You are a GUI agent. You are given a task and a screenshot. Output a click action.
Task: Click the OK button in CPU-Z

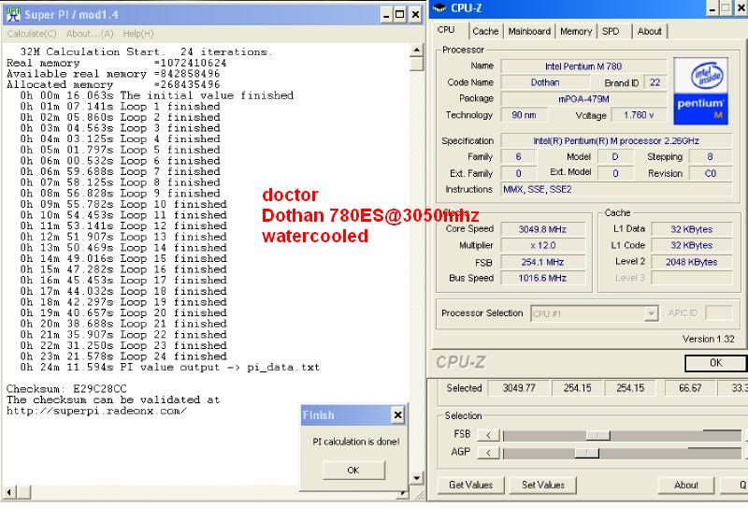[x=715, y=363]
